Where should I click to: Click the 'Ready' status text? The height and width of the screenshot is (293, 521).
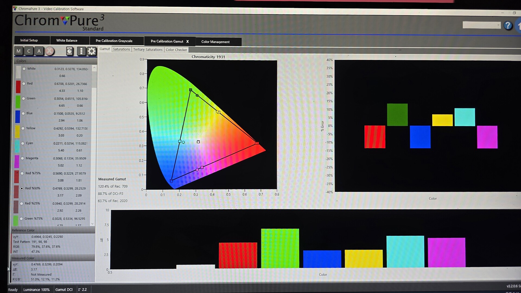point(13,290)
